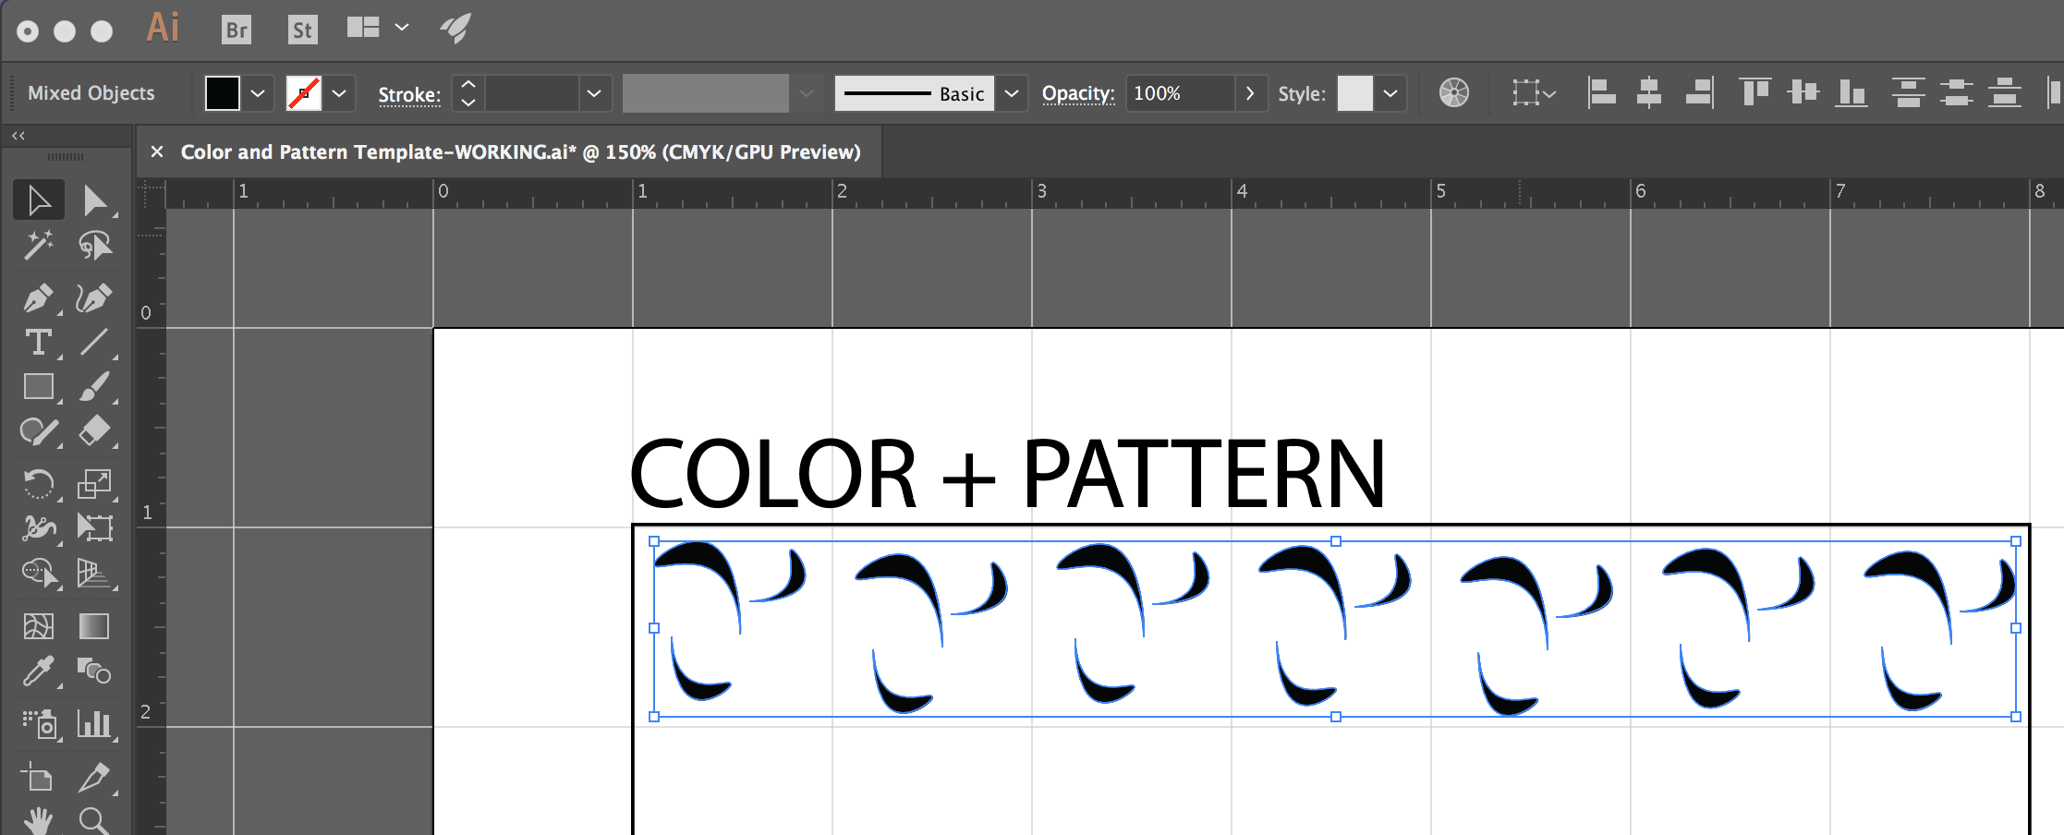
Task: Open the arrange documents layout dropdown
Action: pyautogui.click(x=401, y=28)
